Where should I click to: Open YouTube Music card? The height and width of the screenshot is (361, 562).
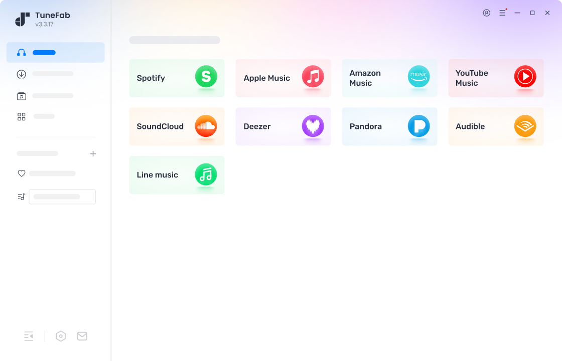coord(496,78)
